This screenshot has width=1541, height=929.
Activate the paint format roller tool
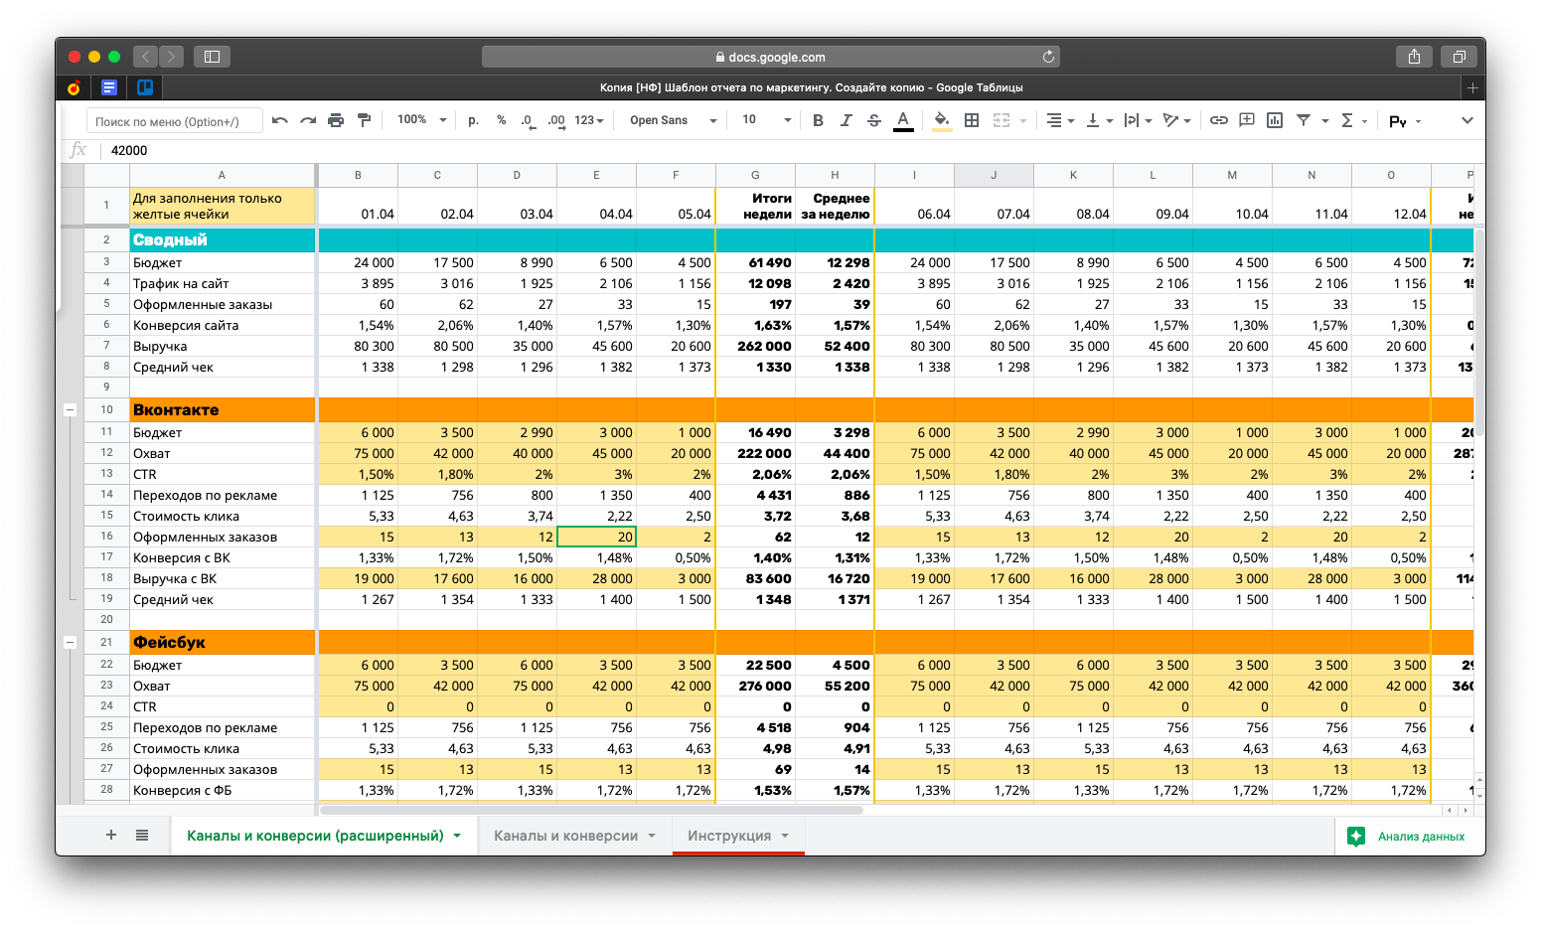point(364,120)
